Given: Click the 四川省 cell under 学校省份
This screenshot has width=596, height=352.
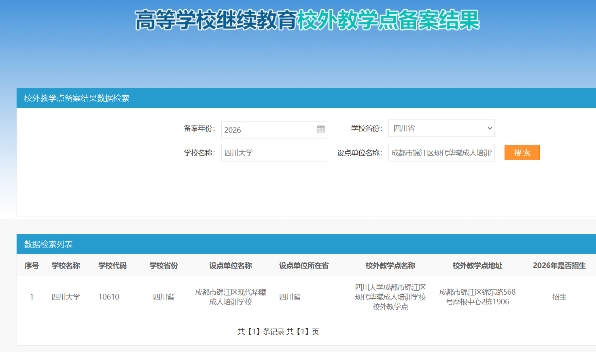Looking at the screenshot, I should 163,297.
